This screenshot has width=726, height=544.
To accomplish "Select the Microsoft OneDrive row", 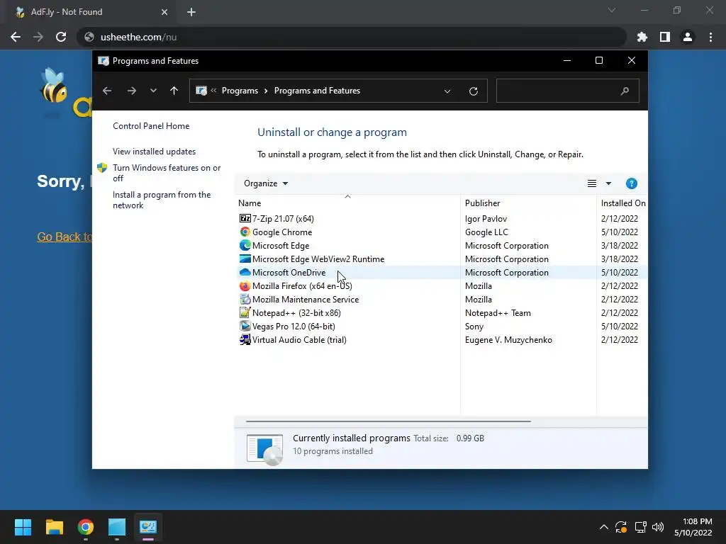I will point(441,273).
